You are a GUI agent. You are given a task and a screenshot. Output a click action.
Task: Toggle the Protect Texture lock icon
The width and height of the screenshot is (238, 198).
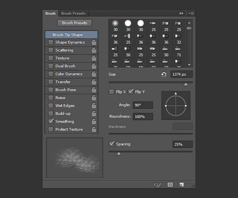point(94,129)
